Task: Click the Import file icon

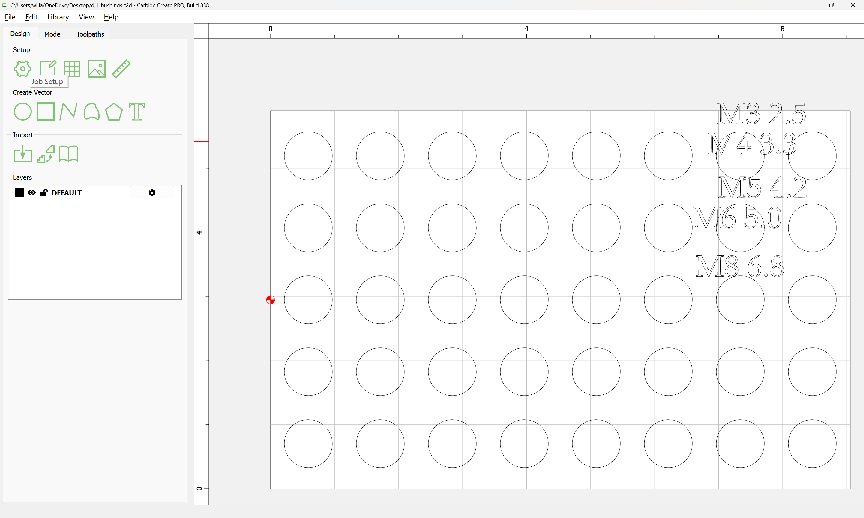Action: point(23,154)
